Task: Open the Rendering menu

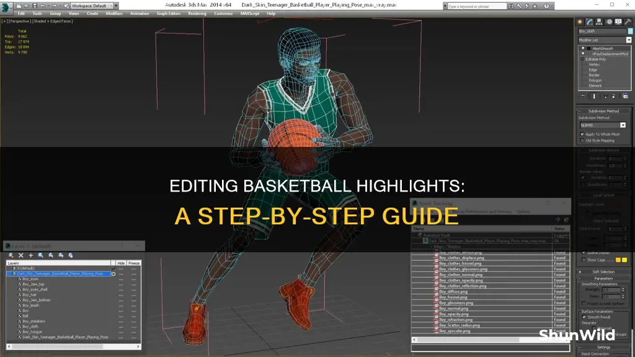Action: click(197, 14)
